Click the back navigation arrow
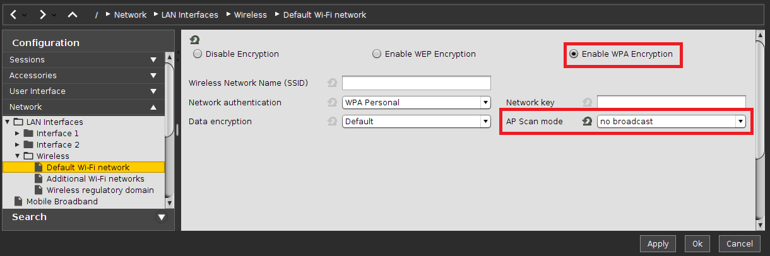 (14, 14)
